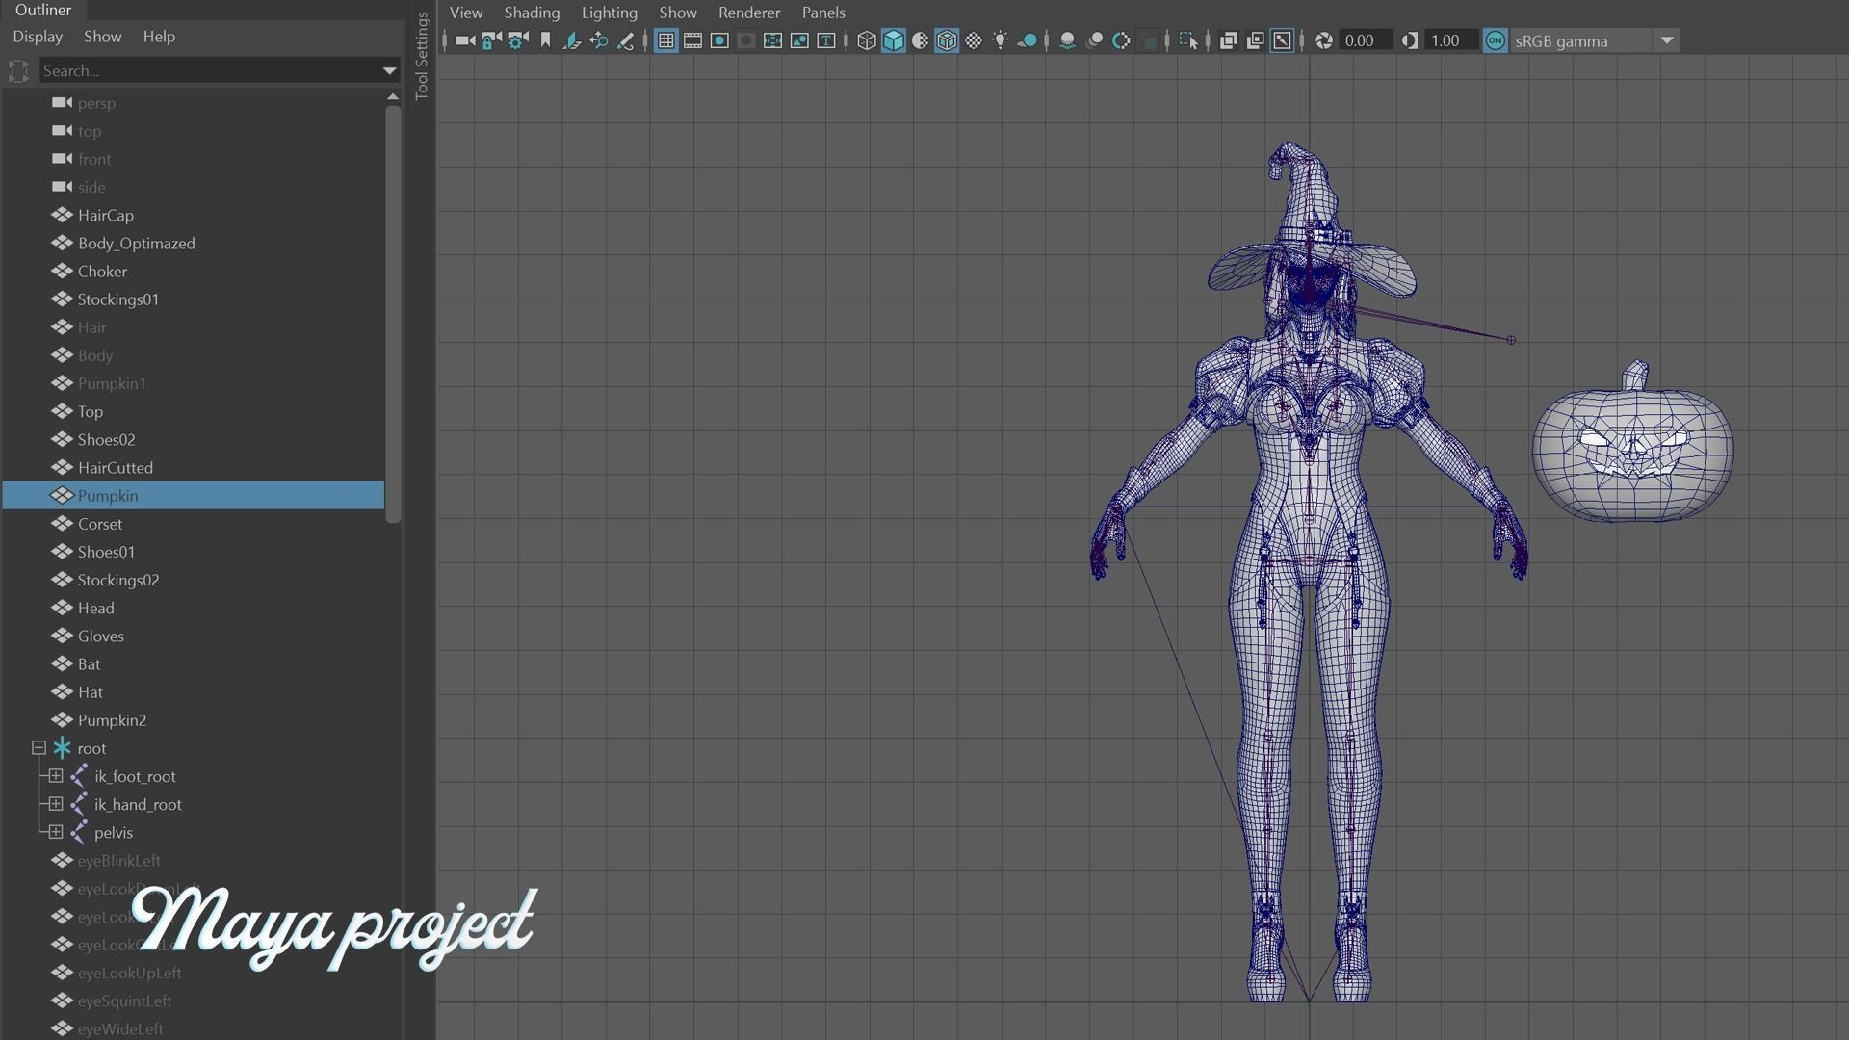Image resolution: width=1849 pixels, height=1040 pixels.
Task: Expand the ik_hand_root node
Action: (56, 804)
